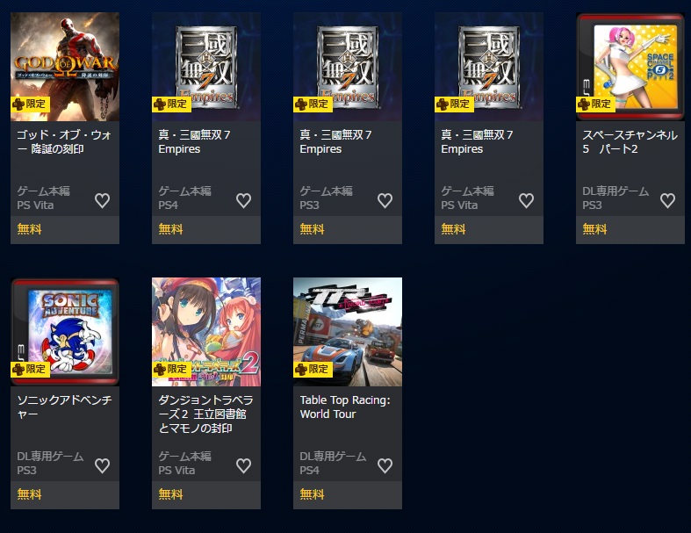Click PS Plus 限定 badge on Table Top Racing
Screen dimensions: 691x533
click(x=313, y=369)
